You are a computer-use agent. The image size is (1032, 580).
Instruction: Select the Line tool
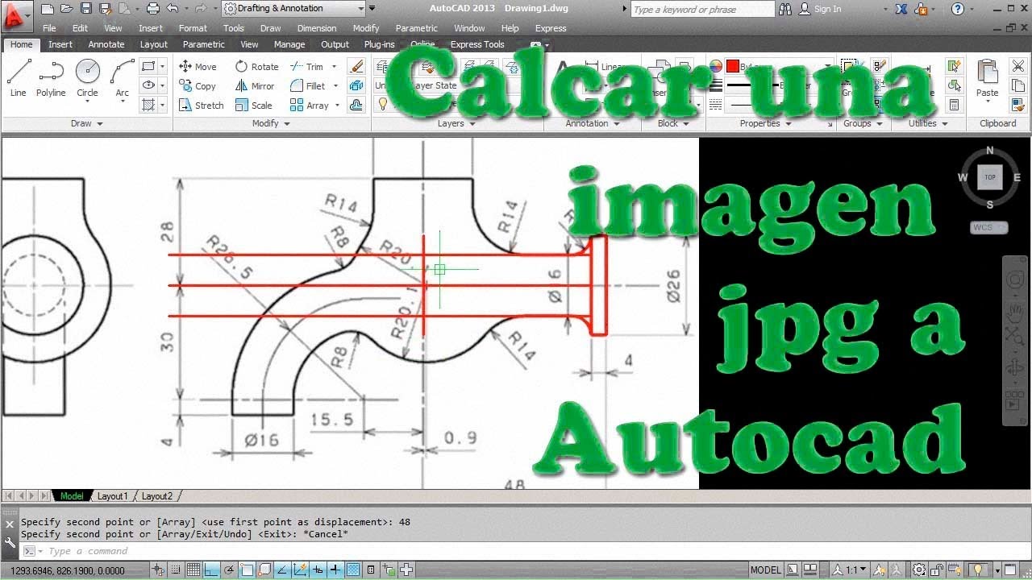[19, 79]
